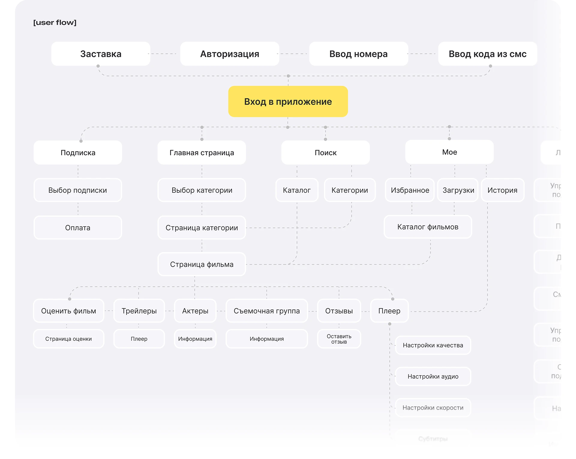Select the "Каталог фильмов" node
Viewport: 576px width, 459px height.
point(428,227)
